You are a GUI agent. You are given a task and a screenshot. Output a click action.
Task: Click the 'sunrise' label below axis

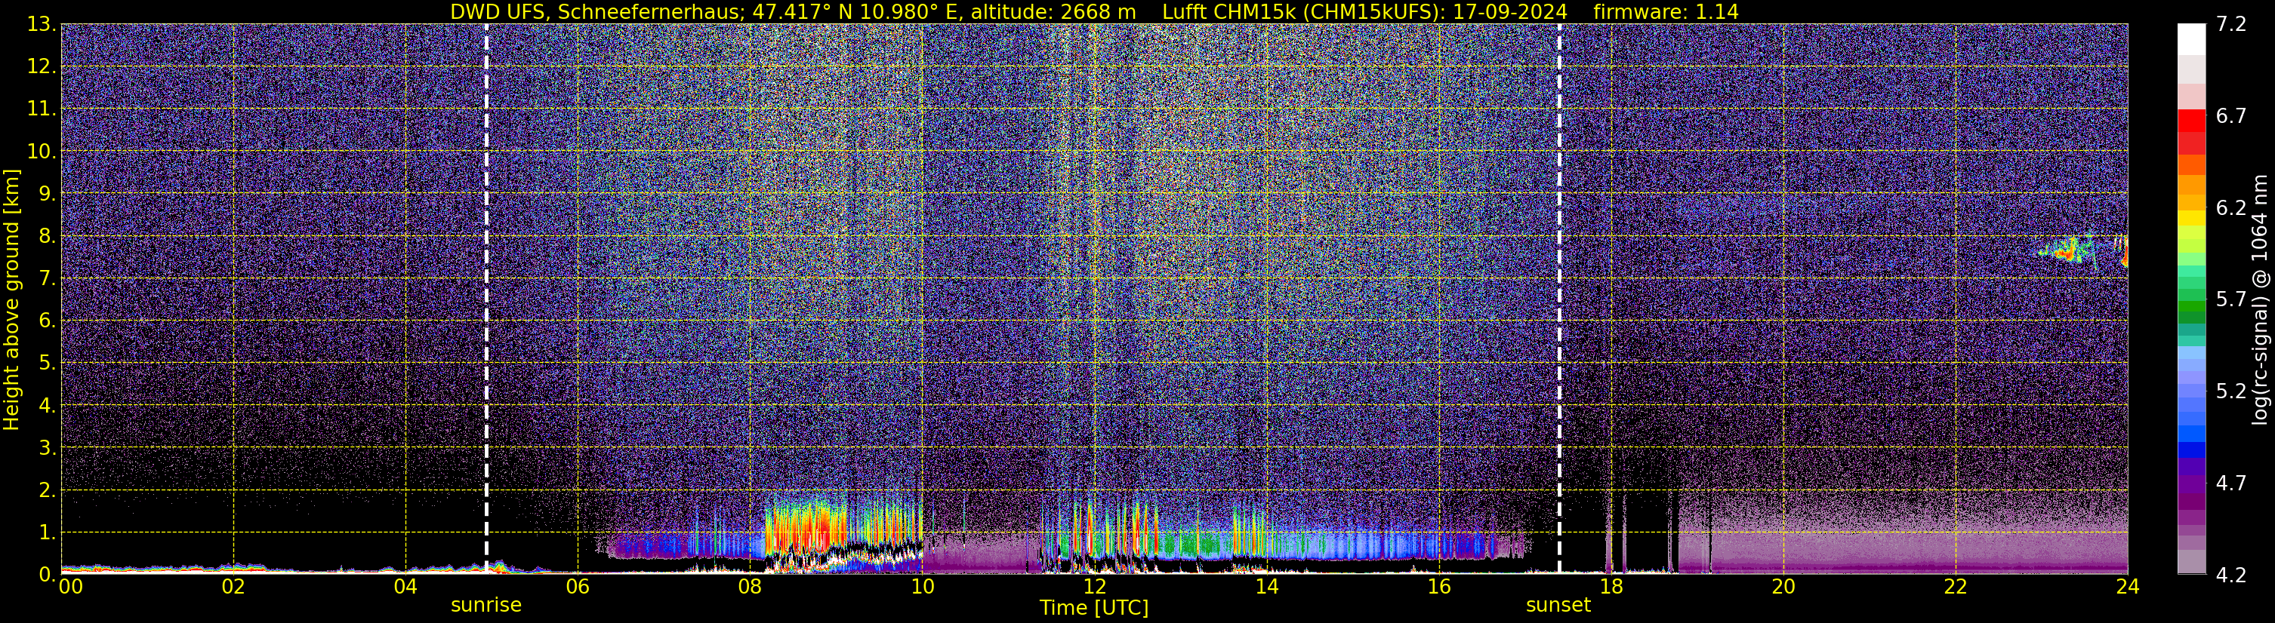[486, 606]
